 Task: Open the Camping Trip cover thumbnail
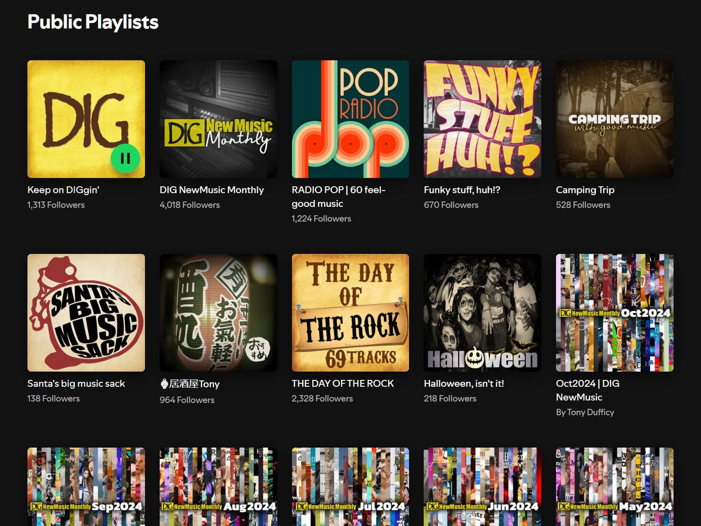tap(615, 119)
